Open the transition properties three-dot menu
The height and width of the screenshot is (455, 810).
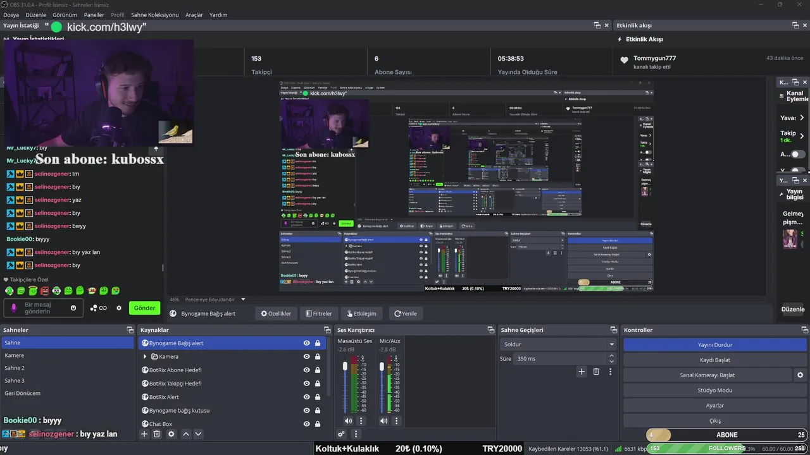point(610,372)
